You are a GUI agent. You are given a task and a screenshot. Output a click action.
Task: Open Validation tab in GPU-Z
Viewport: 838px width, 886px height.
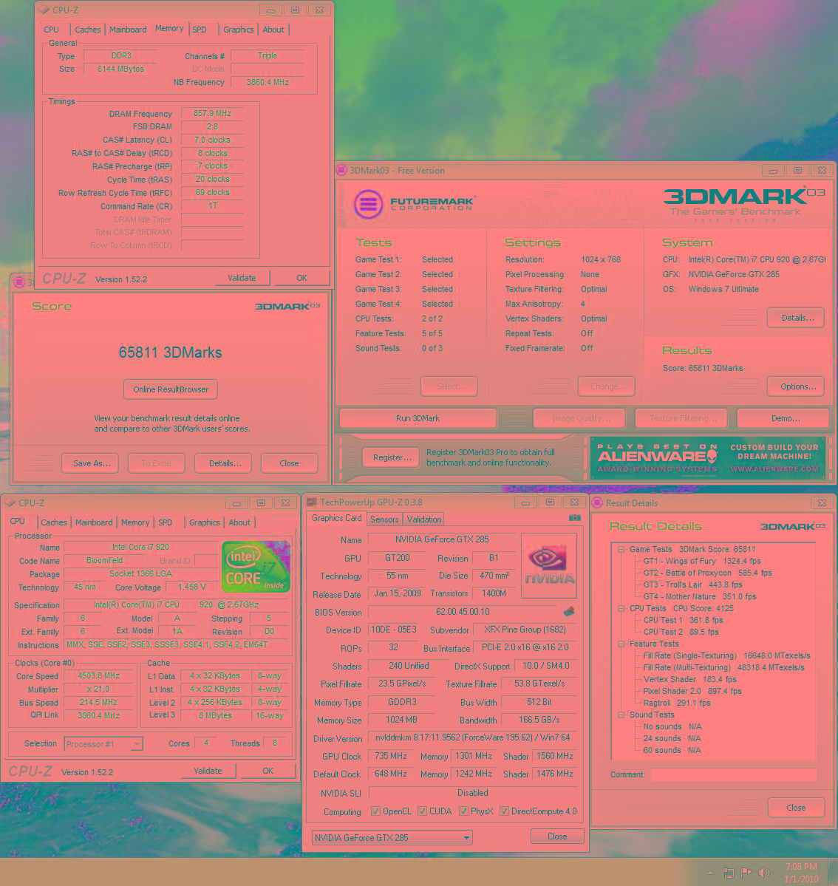[424, 519]
